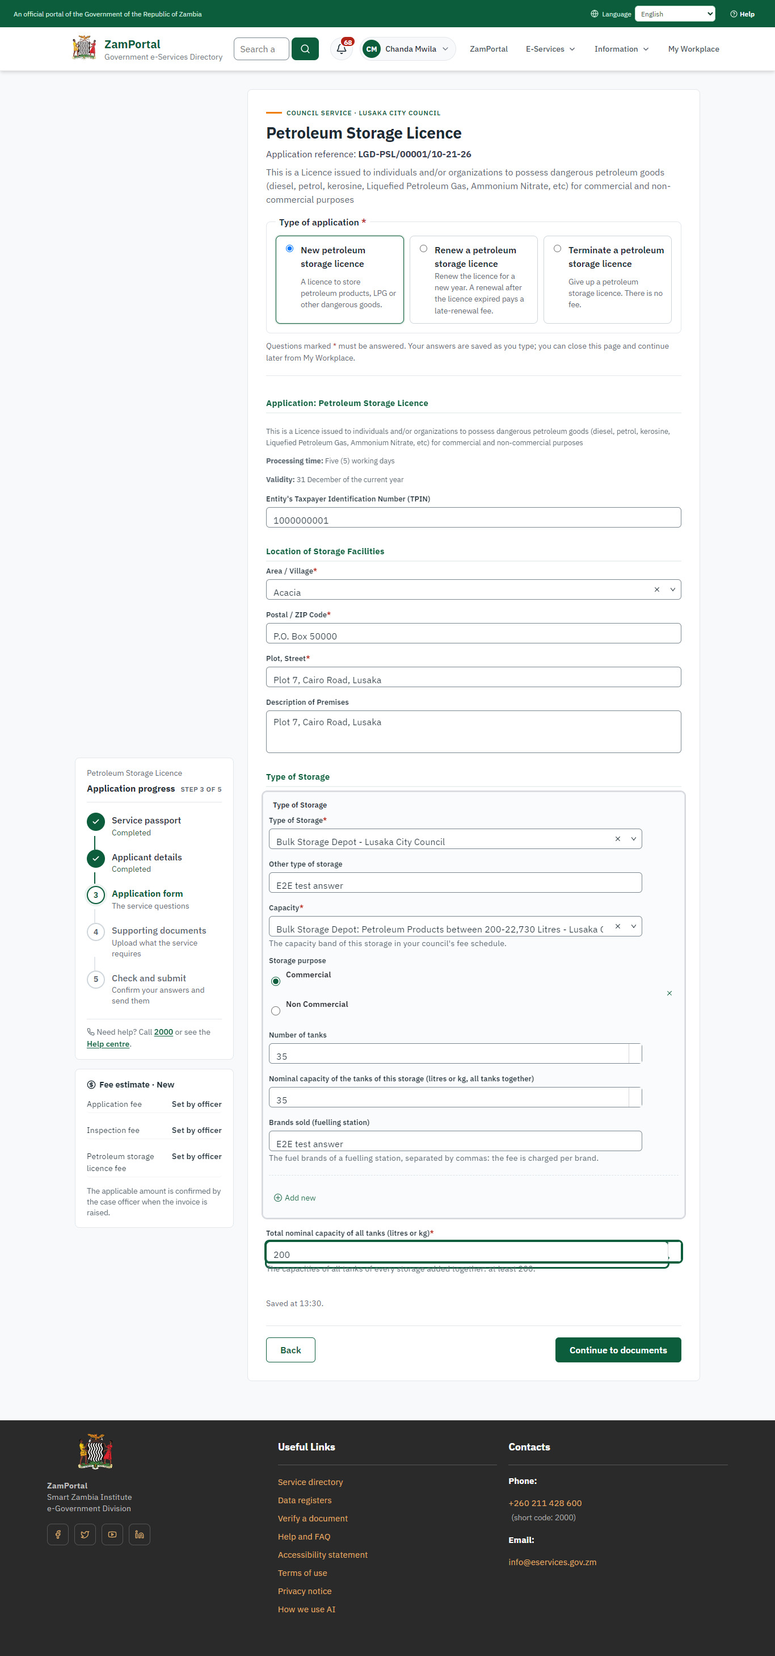
Task: Click the Service passport completed checkmark
Action: pos(96,822)
